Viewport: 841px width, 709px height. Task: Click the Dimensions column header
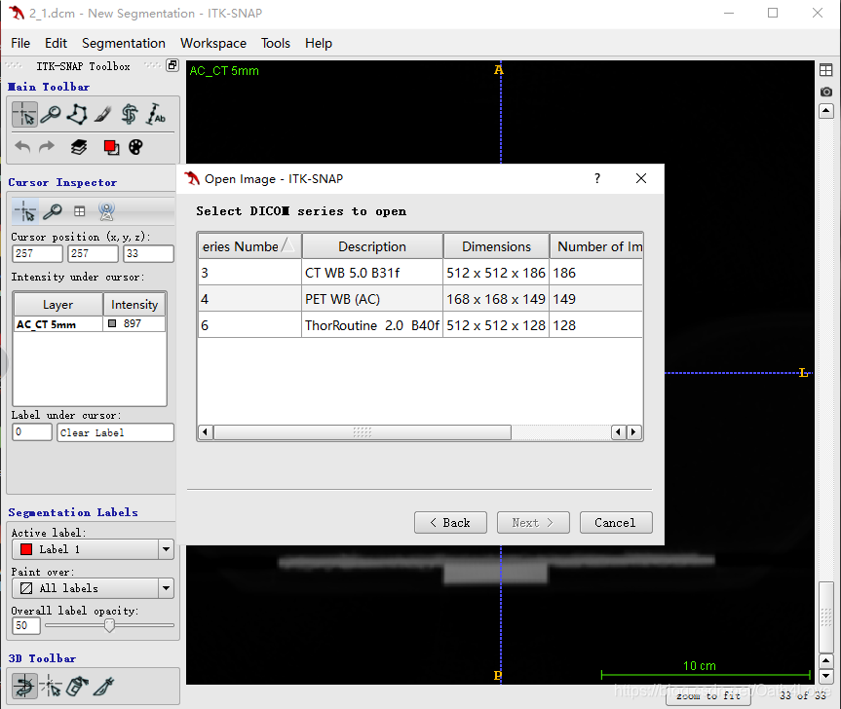click(496, 246)
